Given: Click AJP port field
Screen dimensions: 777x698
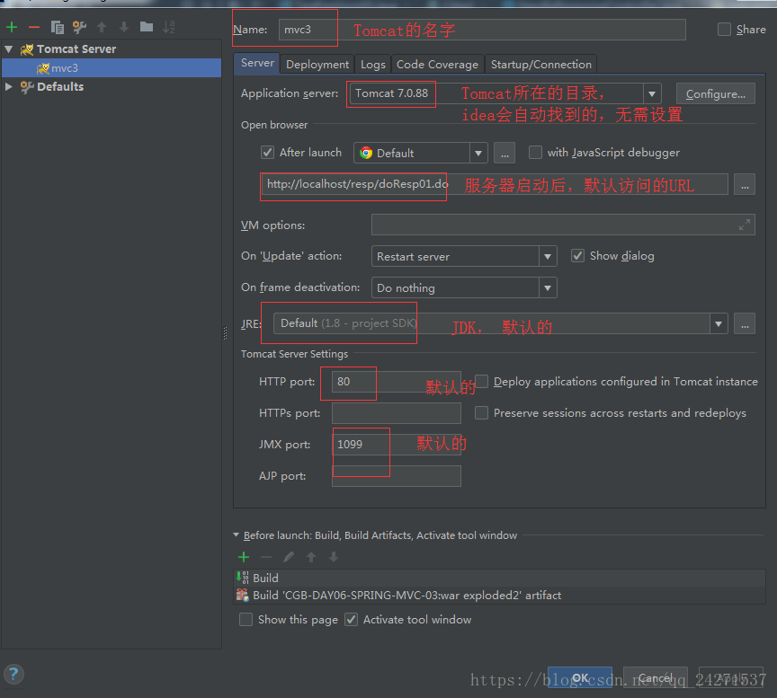Looking at the screenshot, I should [396, 476].
